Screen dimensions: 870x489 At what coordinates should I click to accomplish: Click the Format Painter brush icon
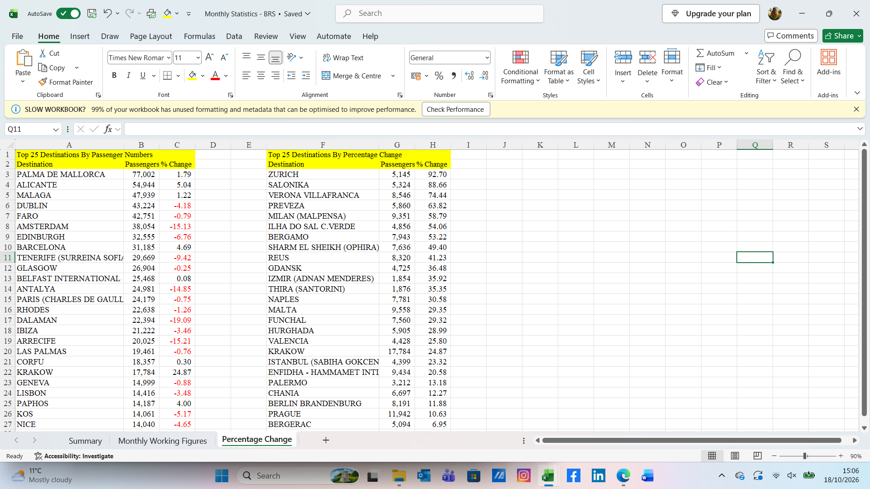click(x=43, y=82)
